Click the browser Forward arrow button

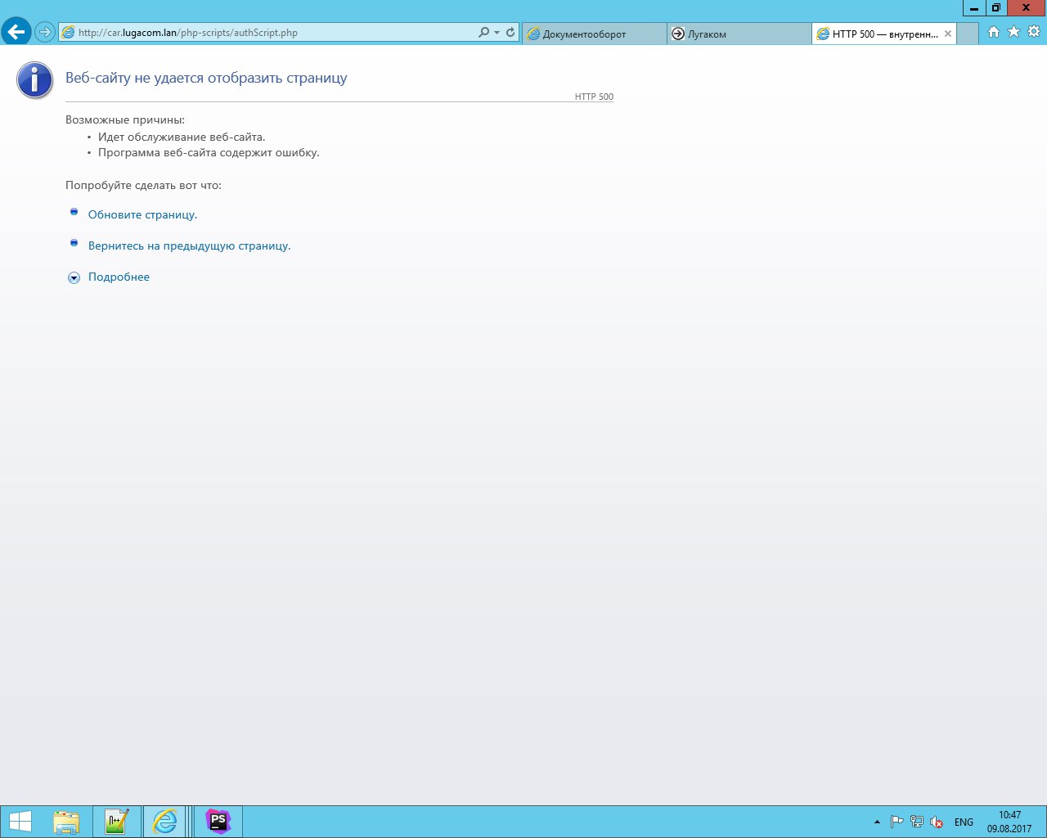tap(44, 33)
